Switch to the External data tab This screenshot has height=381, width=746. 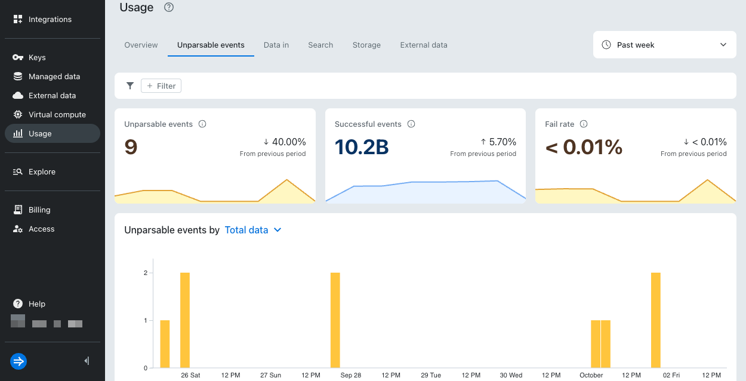pos(424,45)
